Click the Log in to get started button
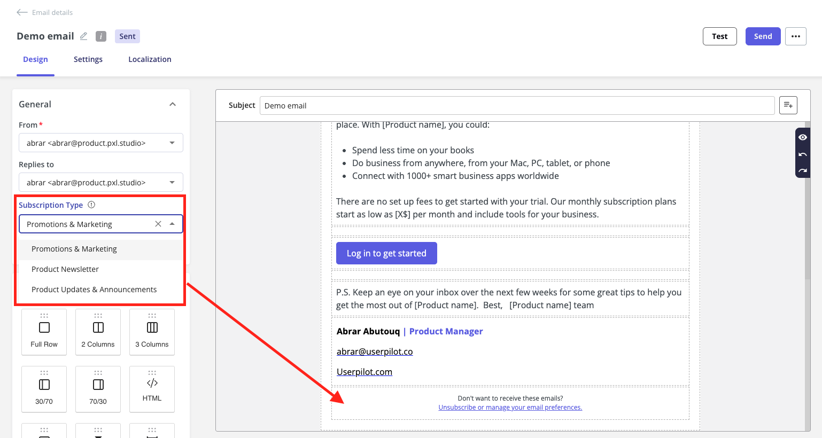 pos(386,253)
